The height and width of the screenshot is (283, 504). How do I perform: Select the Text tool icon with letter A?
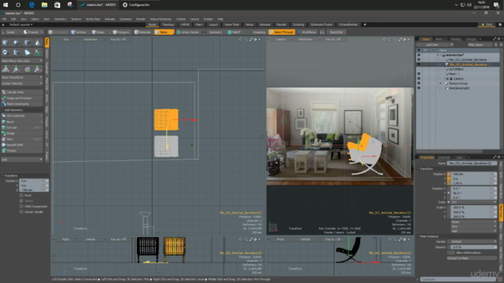(x=38, y=53)
